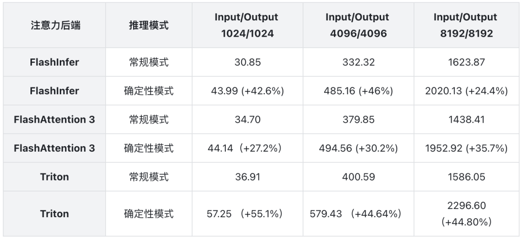Viewport: 521px width, 238px height.
Task: Click the 推理模式 column header
Action: pyautogui.click(x=149, y=26)
